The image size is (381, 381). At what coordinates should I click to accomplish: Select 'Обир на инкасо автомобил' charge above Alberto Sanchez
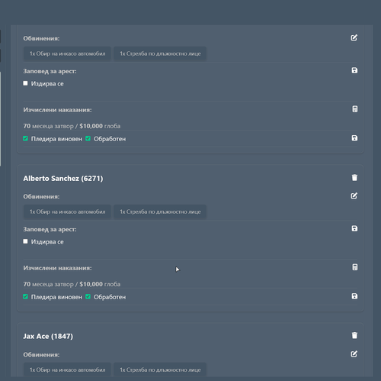coord(67,53)
